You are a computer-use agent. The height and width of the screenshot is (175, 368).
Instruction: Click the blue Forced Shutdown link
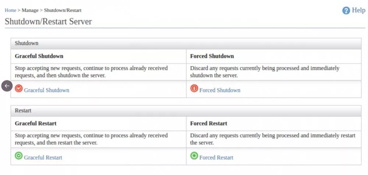(220, 90)
